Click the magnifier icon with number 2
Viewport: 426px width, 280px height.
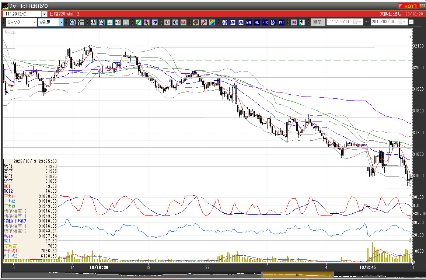(102, 22)
